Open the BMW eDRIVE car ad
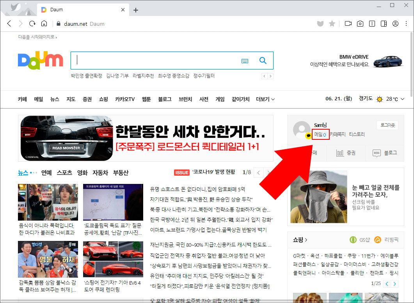 pyautogui.click(x=356, y=61)
